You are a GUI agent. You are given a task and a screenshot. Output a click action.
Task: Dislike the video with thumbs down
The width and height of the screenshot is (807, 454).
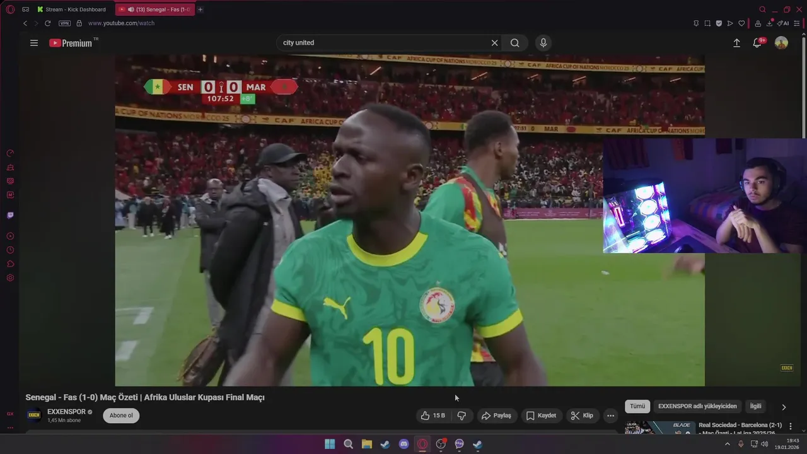coord(462,416)
